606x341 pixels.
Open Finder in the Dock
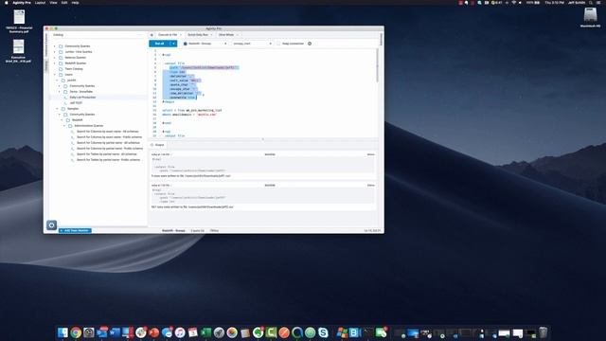click(62, 332)
